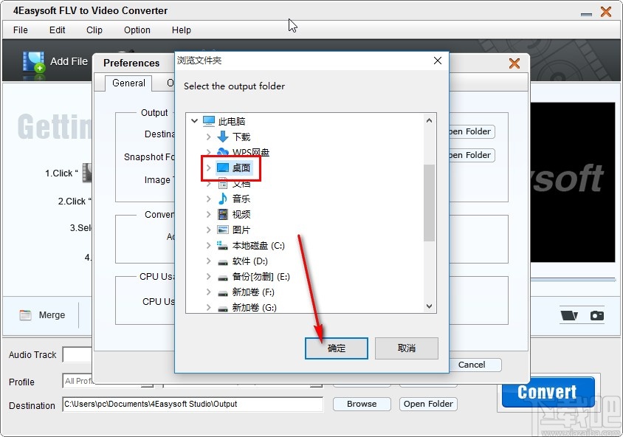Click the Browse button

[361, 404]
